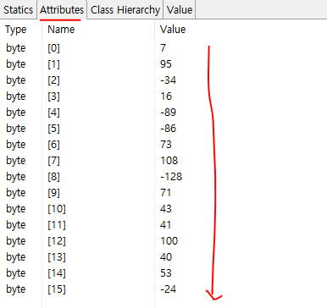The image size is (327, 308).
Task: Select array element [12]
Action: tap(57, 241)
